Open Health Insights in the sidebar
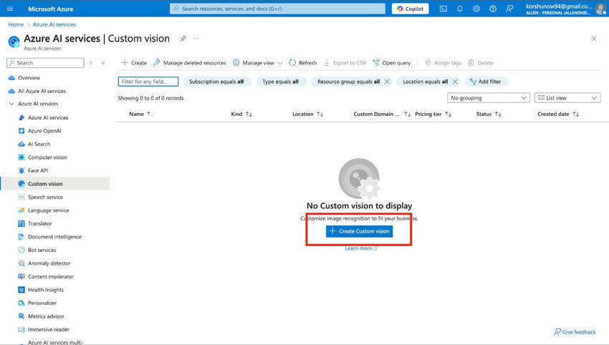The image size is (609, 345). [45, 290]
